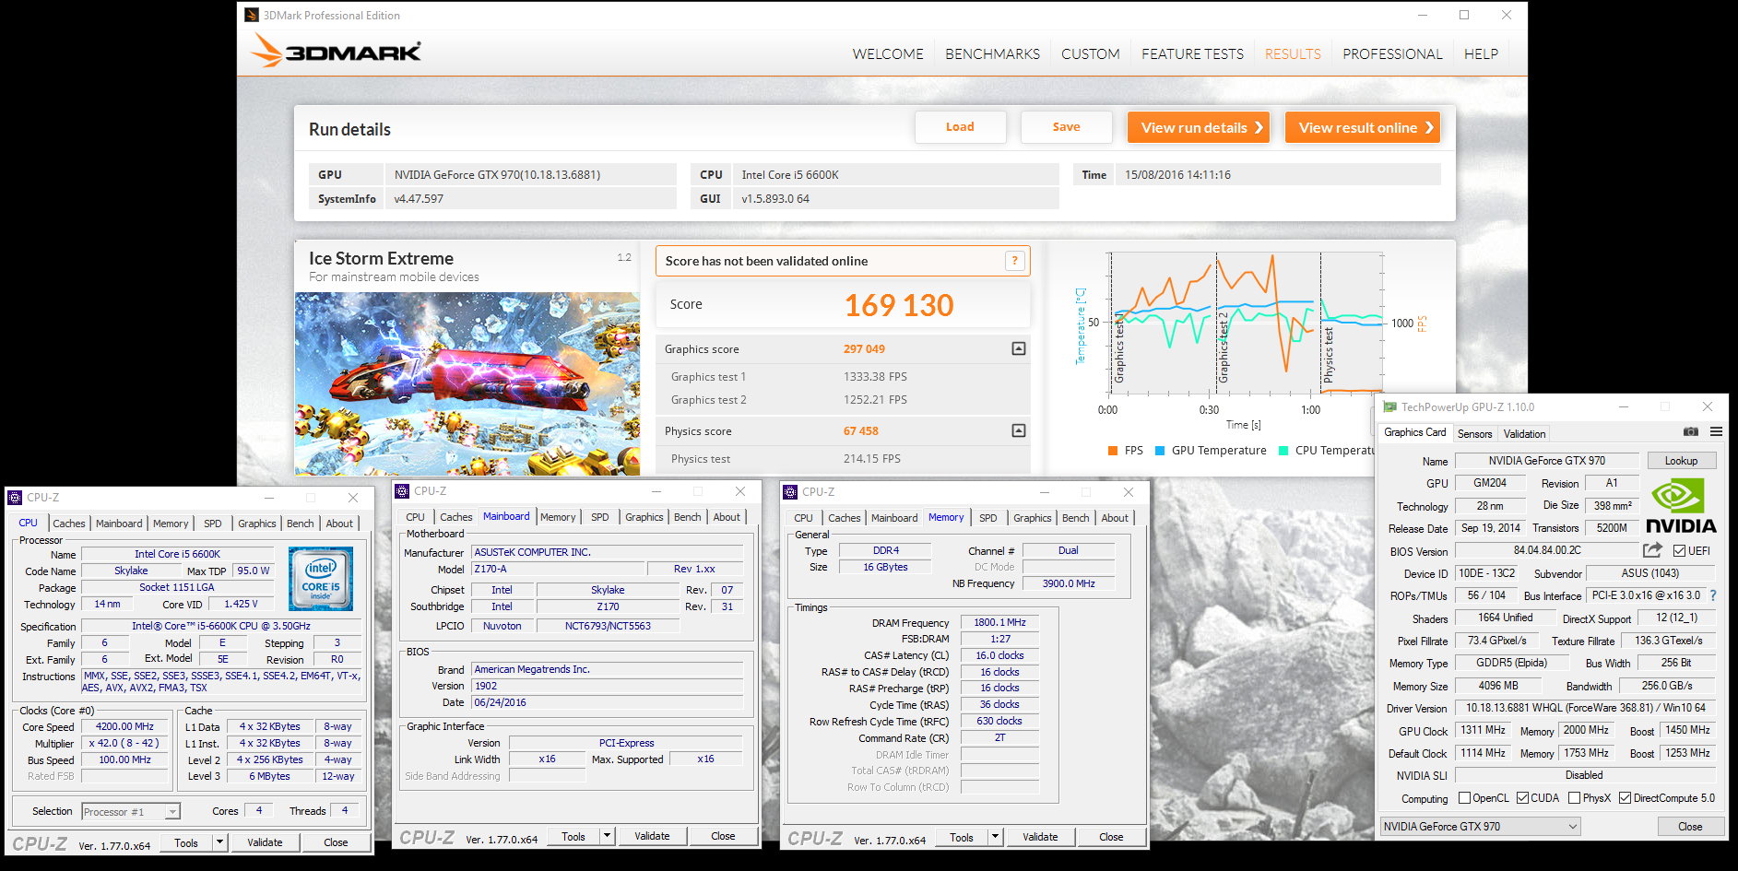This screenshot has height=871, width=1738.
Task: Click Validate in CPU-Z Mainboard window
Action: (x=652, y=836)
